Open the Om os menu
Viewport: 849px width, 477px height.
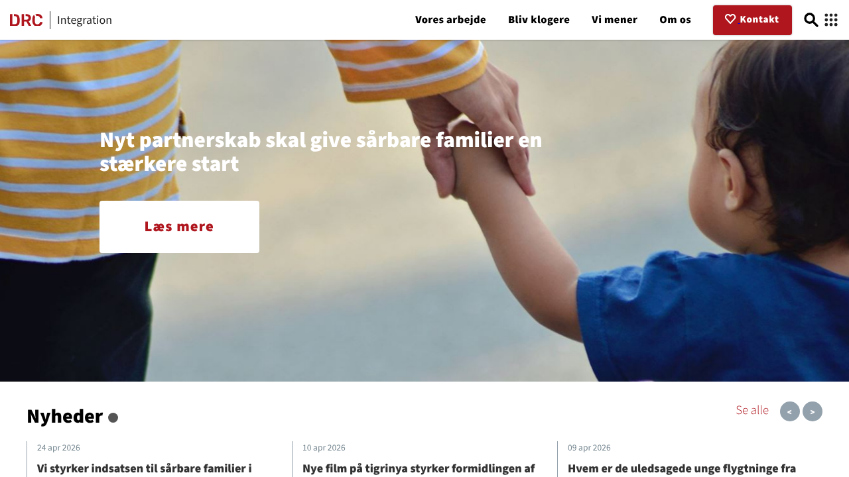(675, 20)
